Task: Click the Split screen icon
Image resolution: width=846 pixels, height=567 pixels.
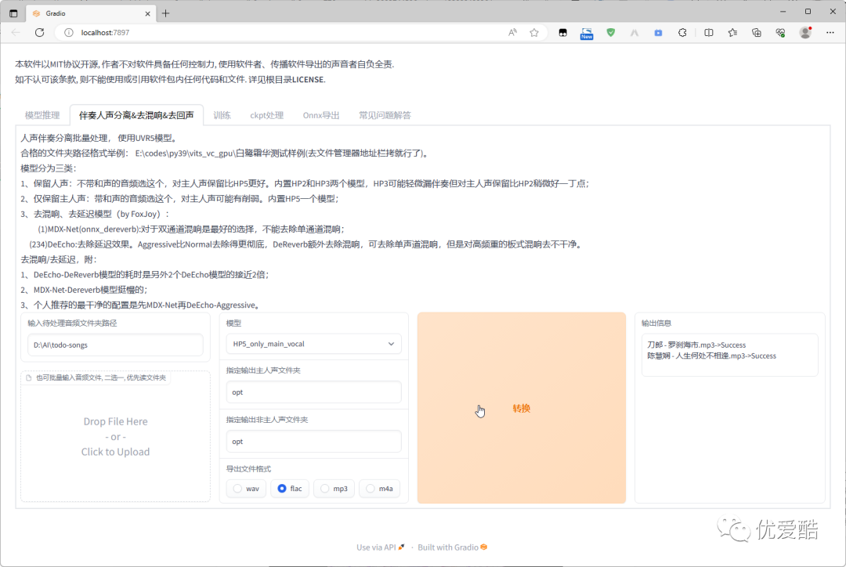Action: 707,32
